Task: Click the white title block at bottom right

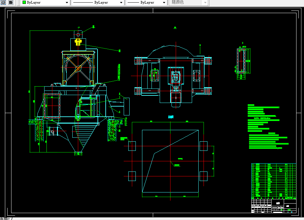Action: coord(274,206)
